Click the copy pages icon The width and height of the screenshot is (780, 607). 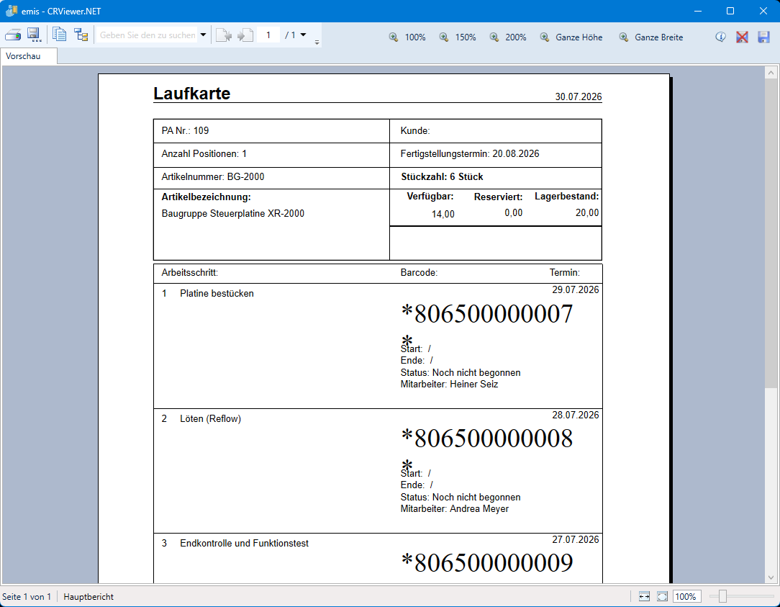59,35
